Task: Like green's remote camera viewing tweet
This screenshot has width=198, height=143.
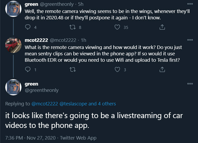Action: (118, 27)
